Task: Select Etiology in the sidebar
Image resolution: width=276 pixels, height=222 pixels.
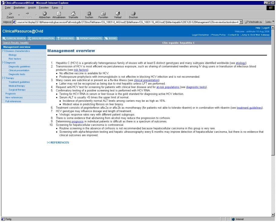Action: tap(13, 55)
